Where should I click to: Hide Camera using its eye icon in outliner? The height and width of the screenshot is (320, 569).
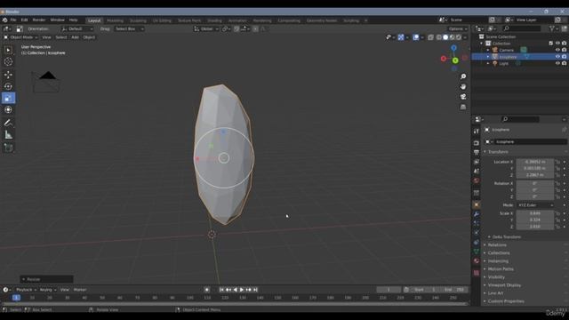(x=557, y=50)
